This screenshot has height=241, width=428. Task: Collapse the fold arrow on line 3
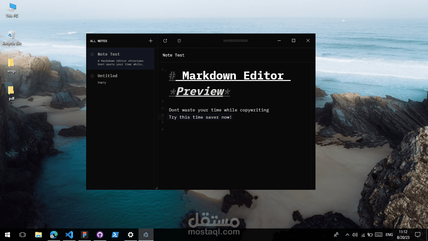pos(166,109)
